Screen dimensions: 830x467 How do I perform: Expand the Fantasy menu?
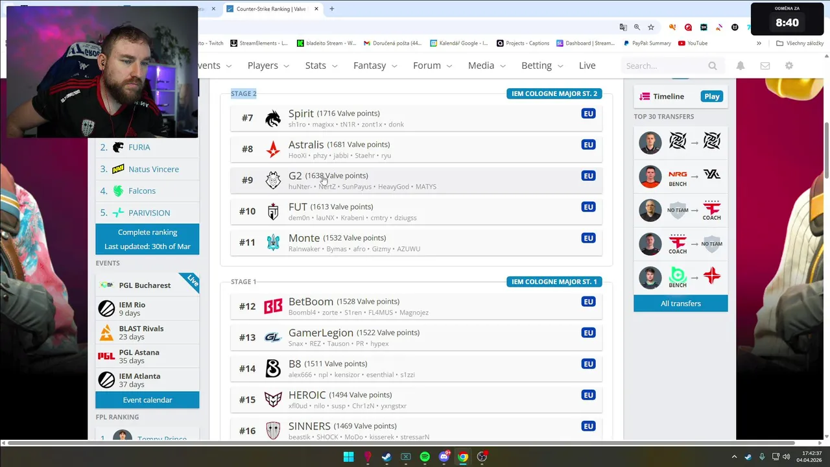point(376,66)
